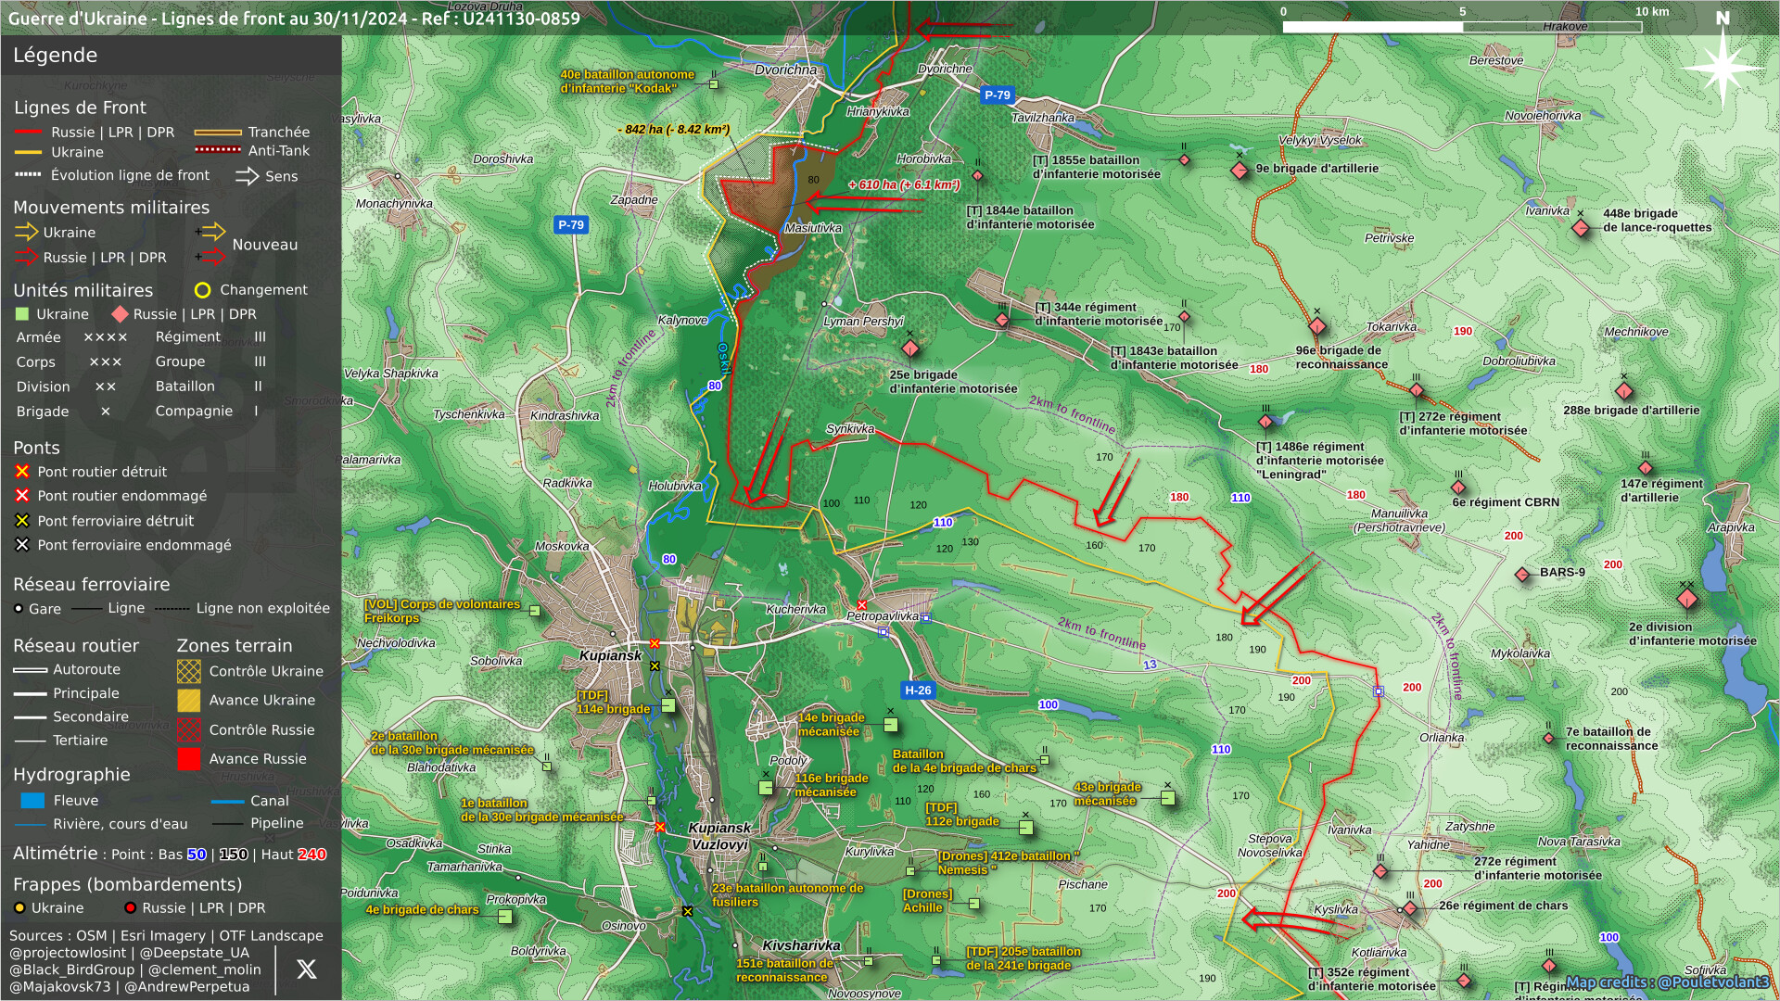Click the red Avance Russie swatch
Screen dimensions: 1780x1001
(189, 759)
